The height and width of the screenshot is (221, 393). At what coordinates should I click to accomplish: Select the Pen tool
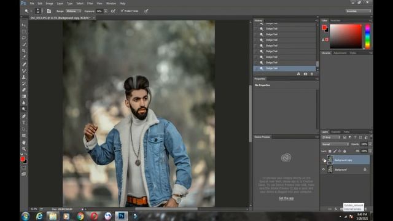(x=24, y=116)
